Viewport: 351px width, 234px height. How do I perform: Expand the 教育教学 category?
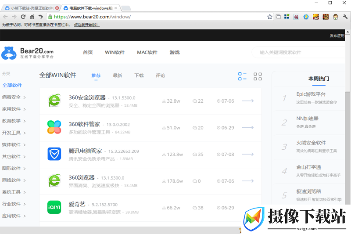[x=14, y=121]
